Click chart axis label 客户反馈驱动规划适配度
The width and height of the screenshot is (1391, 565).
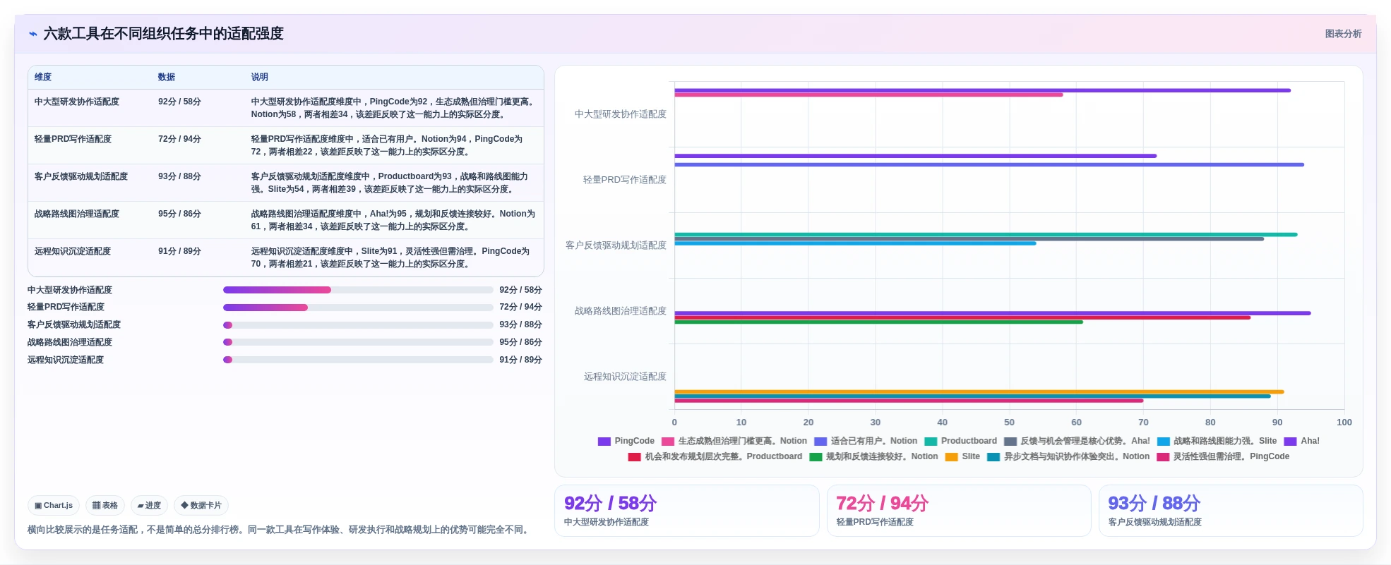[616, 245]
